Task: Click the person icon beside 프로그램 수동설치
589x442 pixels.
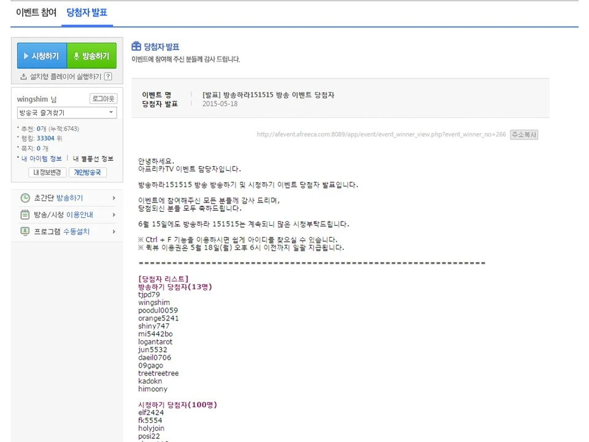Action: pyautogui.click(x=25, y=231)
